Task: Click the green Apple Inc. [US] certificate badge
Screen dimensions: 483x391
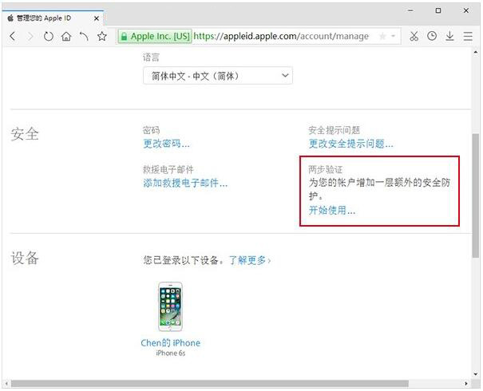Action: [155, 37]
